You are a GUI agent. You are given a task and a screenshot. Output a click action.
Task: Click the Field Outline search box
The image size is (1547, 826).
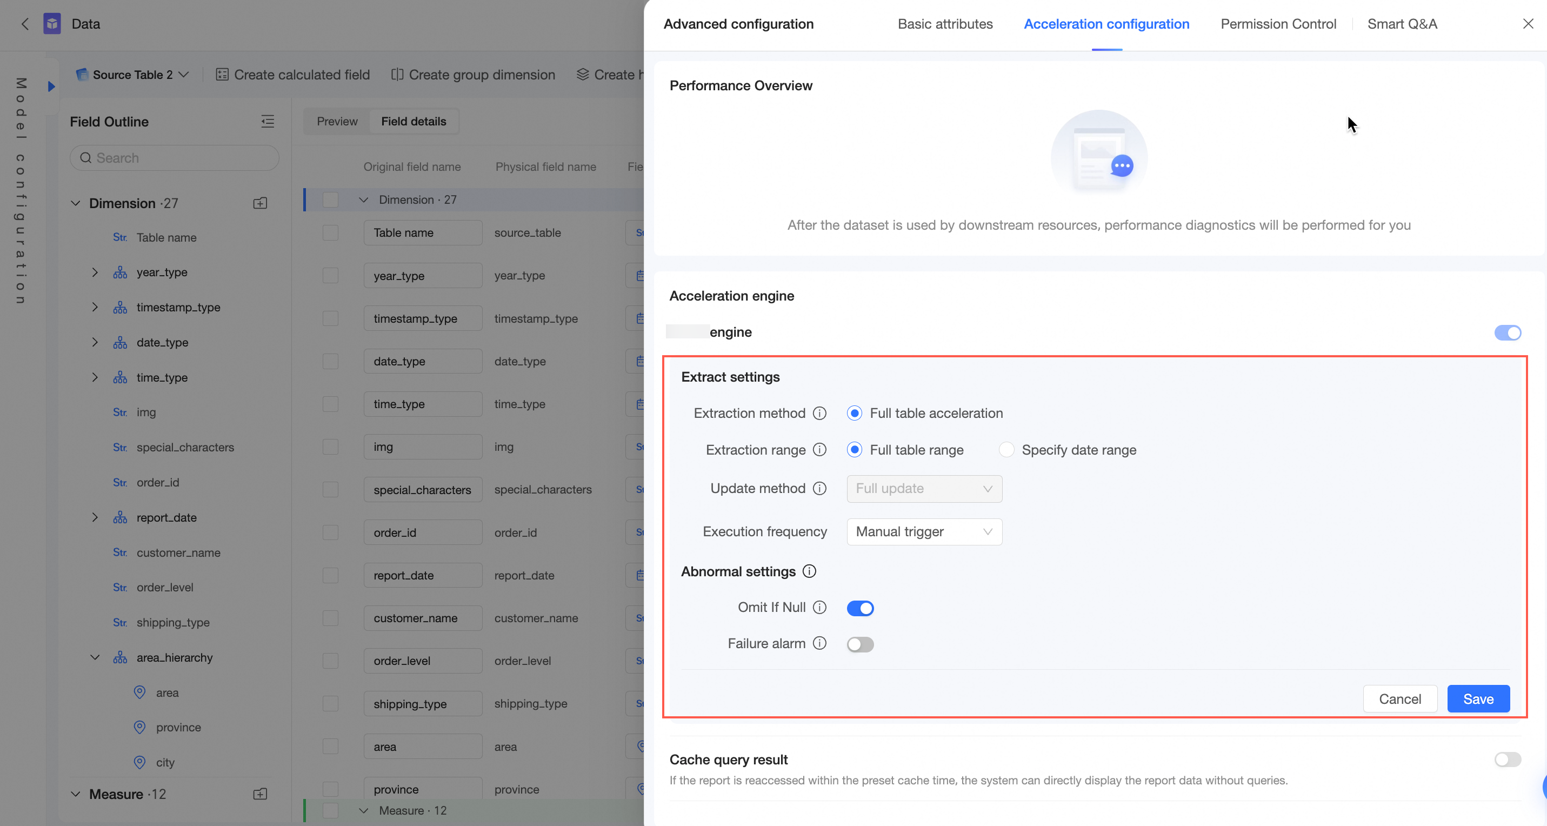point(174,158)
